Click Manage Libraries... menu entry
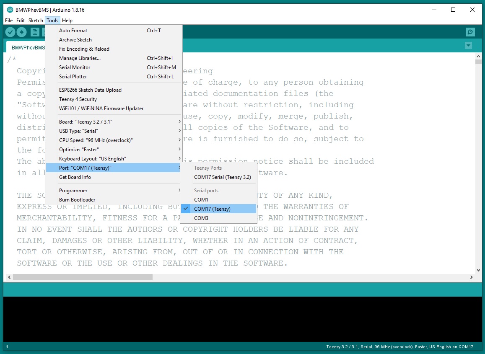 point(80,58)
